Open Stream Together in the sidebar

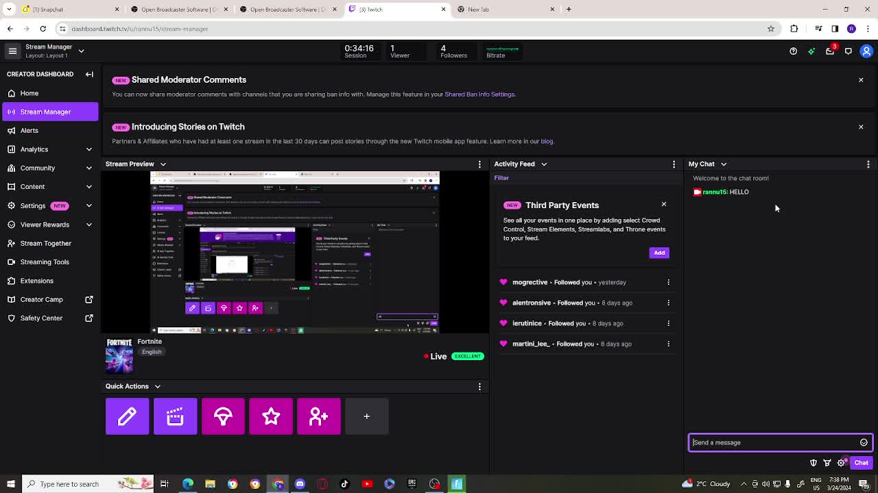click(x=50, y=243)
